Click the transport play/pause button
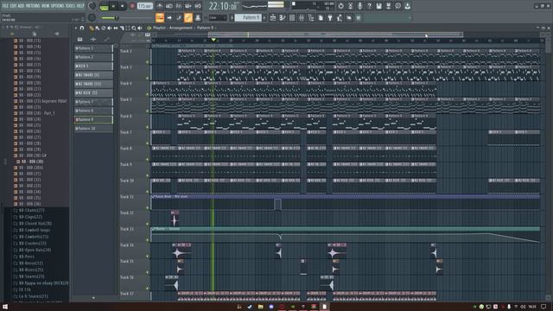The width and height of the screenshot is (553, 311). [113, 6]
